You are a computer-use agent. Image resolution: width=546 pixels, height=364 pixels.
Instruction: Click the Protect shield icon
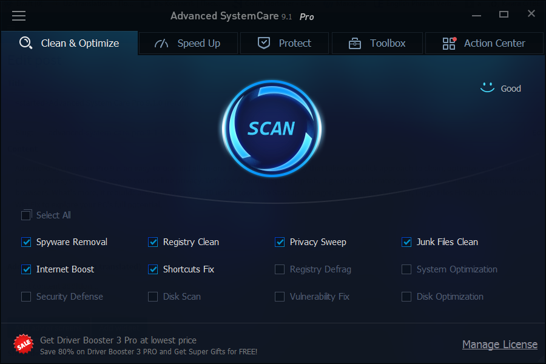tap(263, 44)
